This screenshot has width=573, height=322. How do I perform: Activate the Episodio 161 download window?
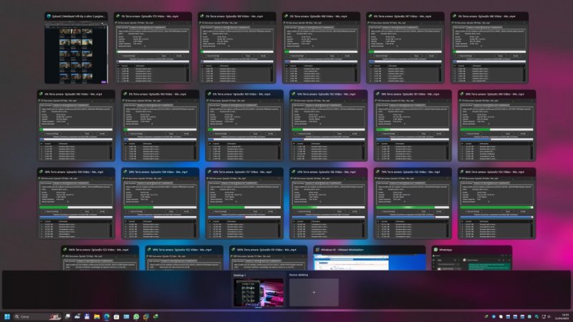(413, 126)
